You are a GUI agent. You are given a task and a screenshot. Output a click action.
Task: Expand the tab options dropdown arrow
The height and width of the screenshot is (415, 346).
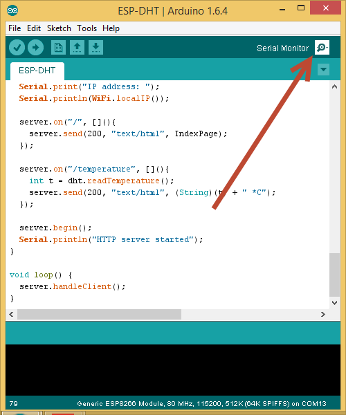323,70
